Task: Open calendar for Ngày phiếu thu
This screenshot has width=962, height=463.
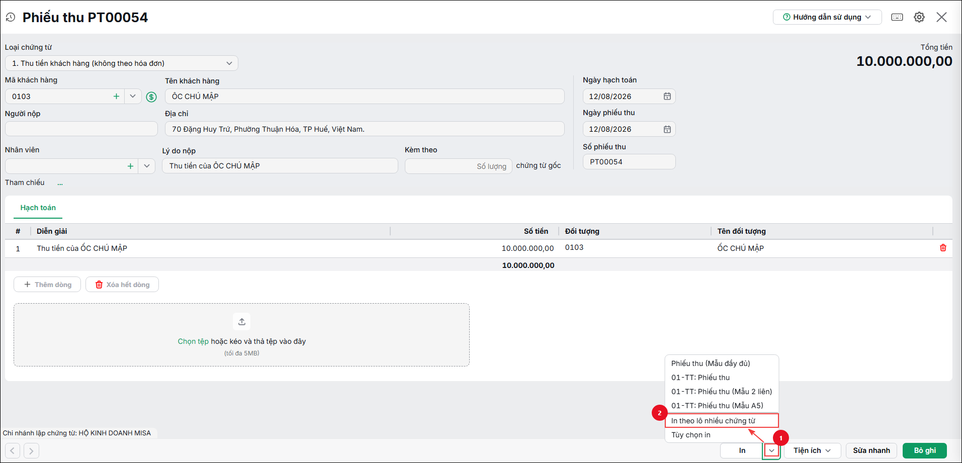Action: click(x=667, y=129)
